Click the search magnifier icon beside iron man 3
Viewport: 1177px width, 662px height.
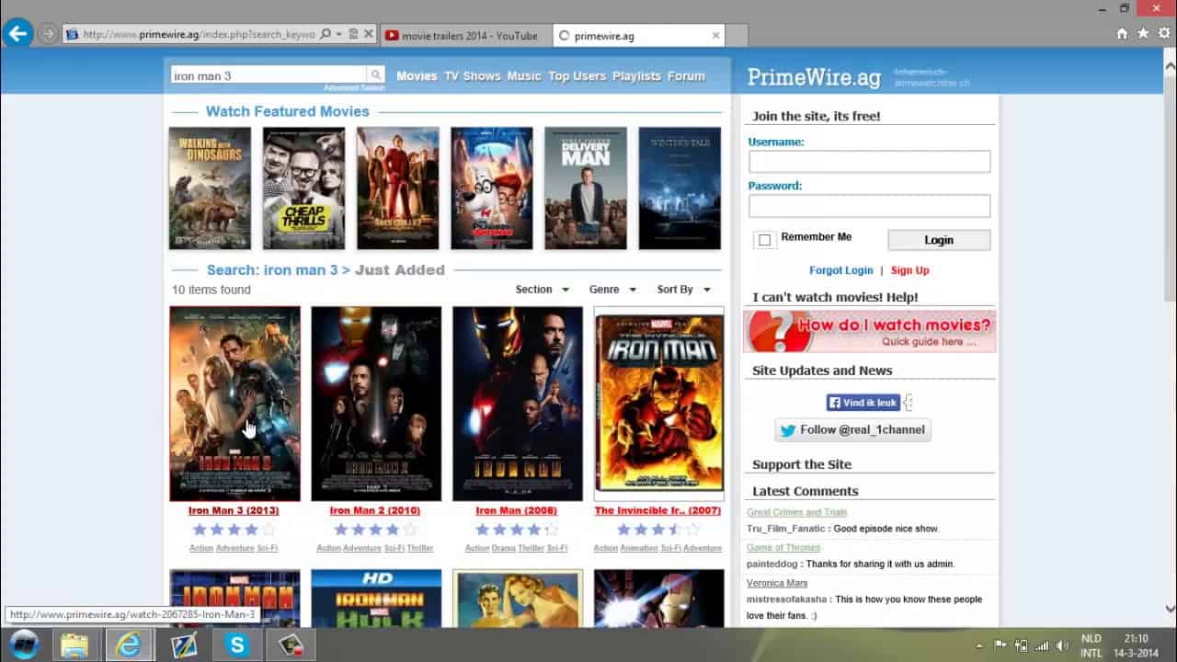point(375,75)
